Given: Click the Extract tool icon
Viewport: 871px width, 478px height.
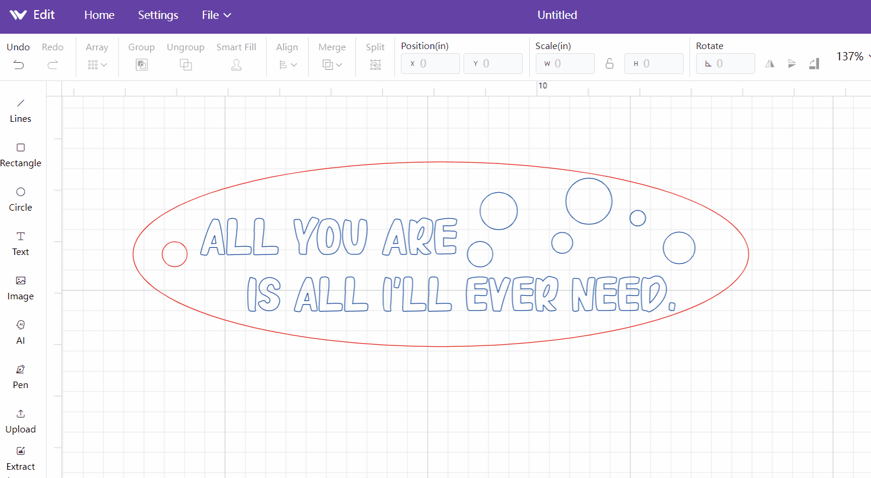Looking at the screenshot, I should pyautogui.click(x=20, y=450).
